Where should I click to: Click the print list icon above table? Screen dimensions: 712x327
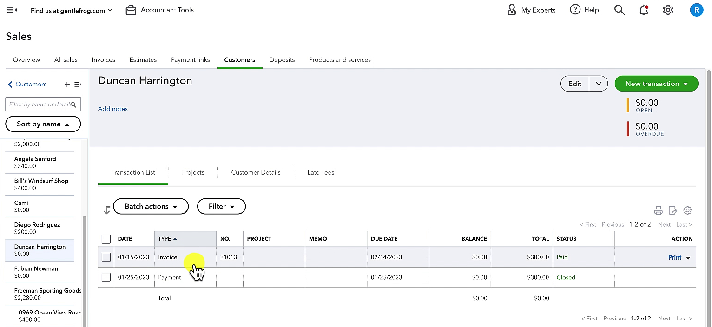pyautogui.click(x=658, y=210)
